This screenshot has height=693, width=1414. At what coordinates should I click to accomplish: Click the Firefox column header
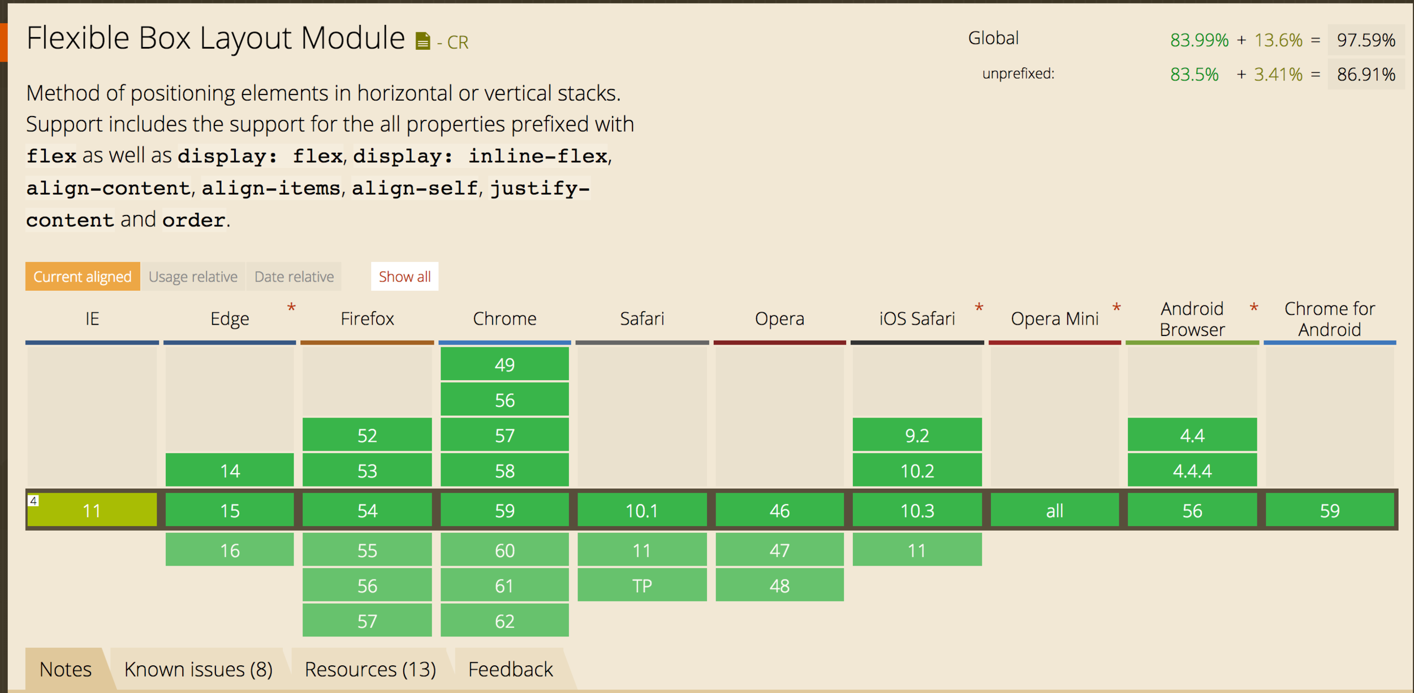(x=367, y=318)
